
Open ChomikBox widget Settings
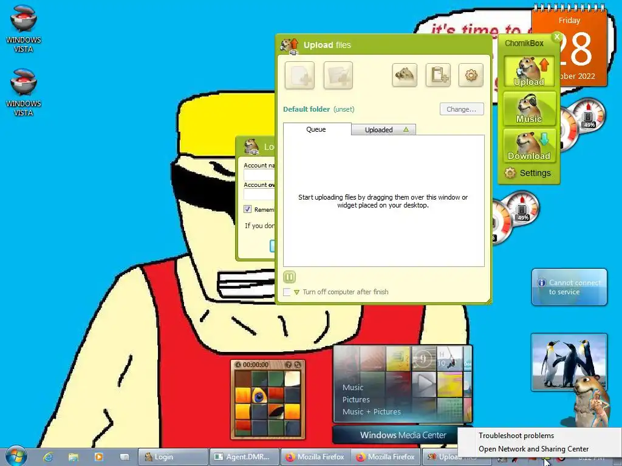pos(528,173)
